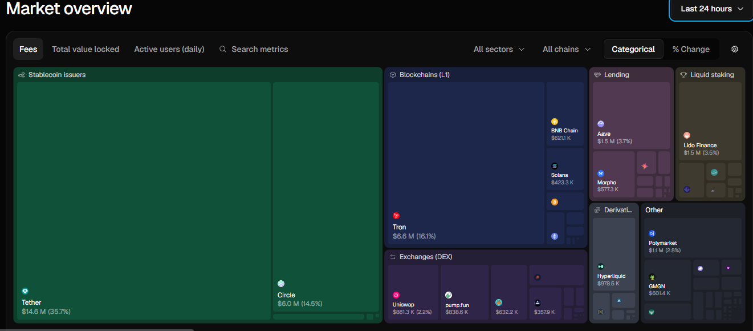Click the Solana logo icon
The height and width of the screenshot is (331, 753).
(555, 166)
